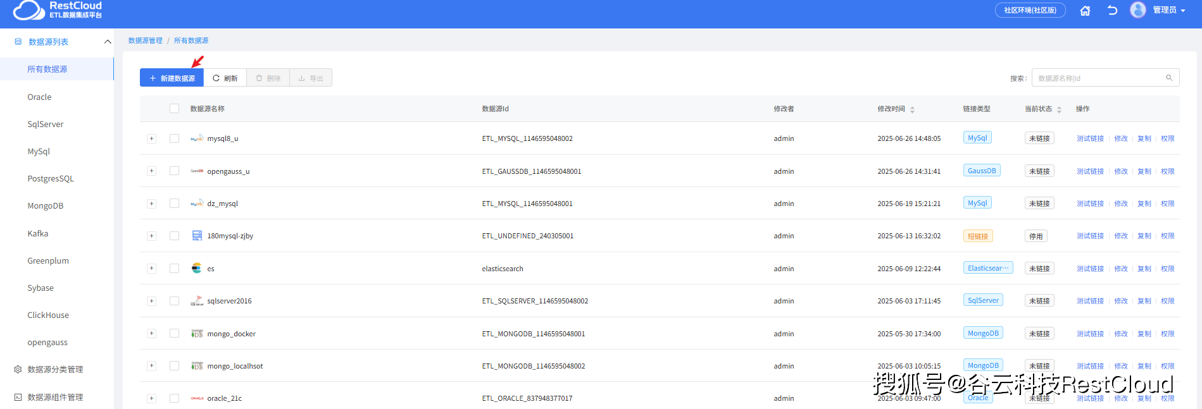This screenshot has height=409, width=1202.
Task: Select the mysql8_u row checkbox
Action: 174,138
